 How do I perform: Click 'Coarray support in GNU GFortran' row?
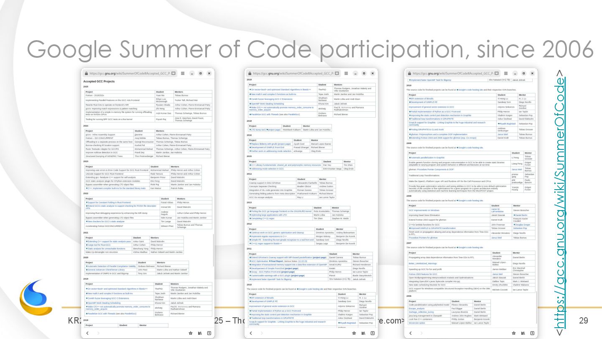coord(292,183)
